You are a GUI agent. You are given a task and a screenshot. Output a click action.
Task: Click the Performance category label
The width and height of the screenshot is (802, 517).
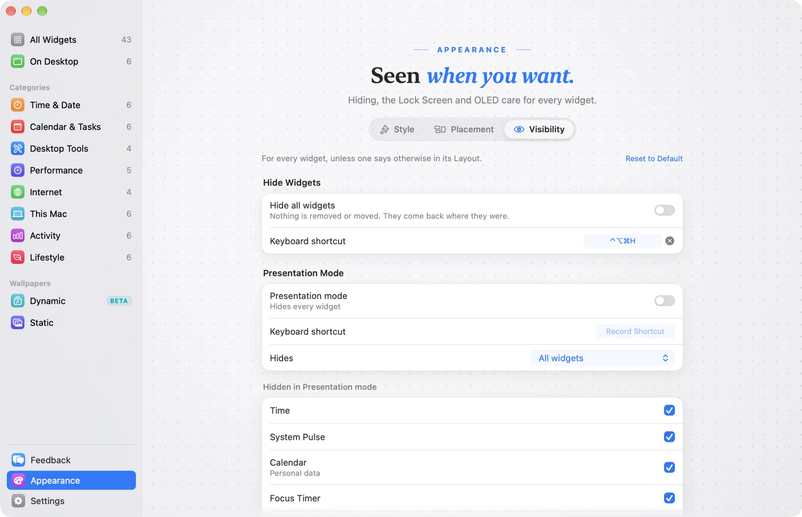tap(56, 170)
